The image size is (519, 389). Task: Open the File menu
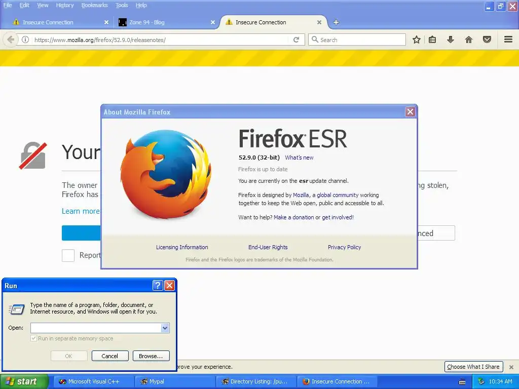pos(7,5)
